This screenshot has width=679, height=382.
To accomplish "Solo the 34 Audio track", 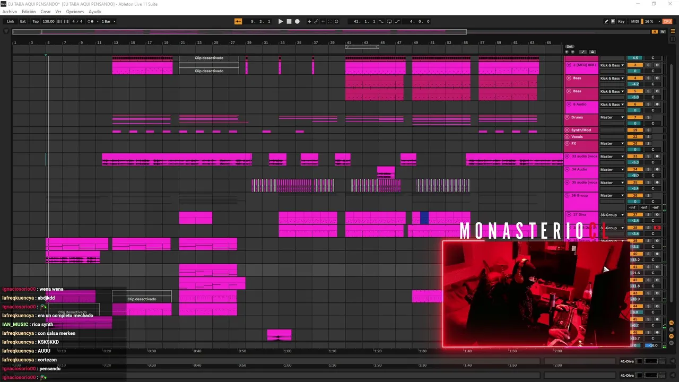I will click(x=648, y=169).
